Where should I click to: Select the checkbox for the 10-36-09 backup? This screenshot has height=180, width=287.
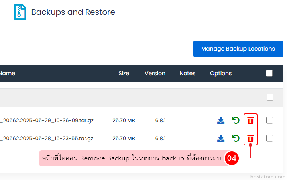(270, 120)
